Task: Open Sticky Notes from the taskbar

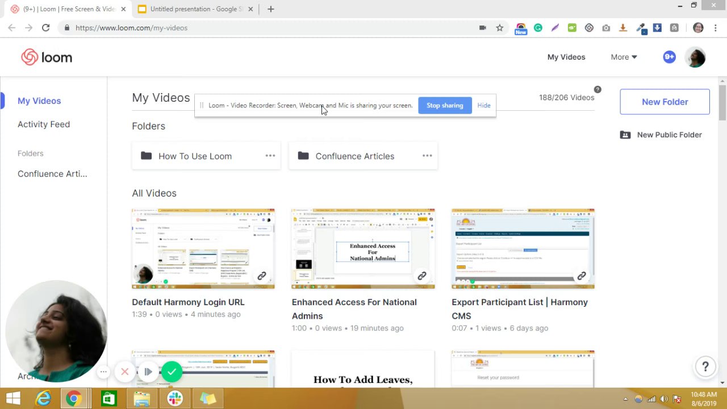Action: [208, 399]
